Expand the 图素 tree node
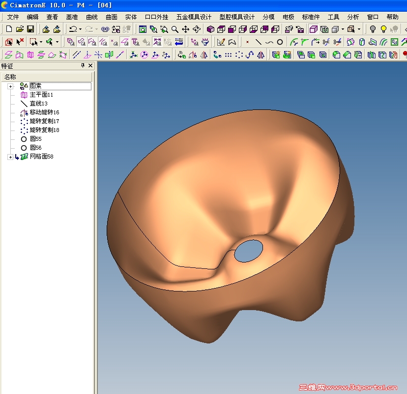This screenshot has width=407, height=394. pos(10,86)
